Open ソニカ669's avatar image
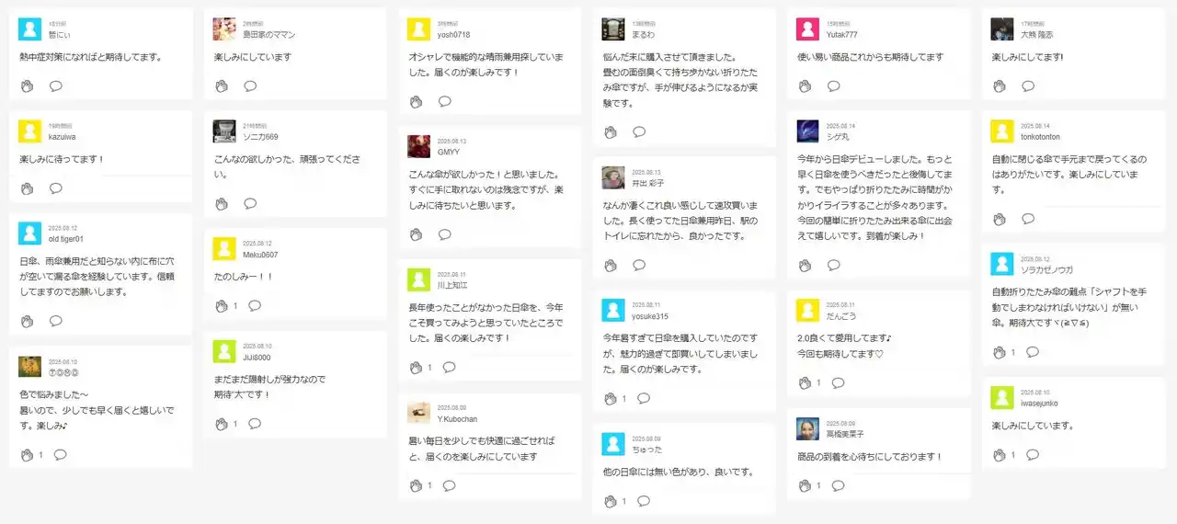 point(223,131)
